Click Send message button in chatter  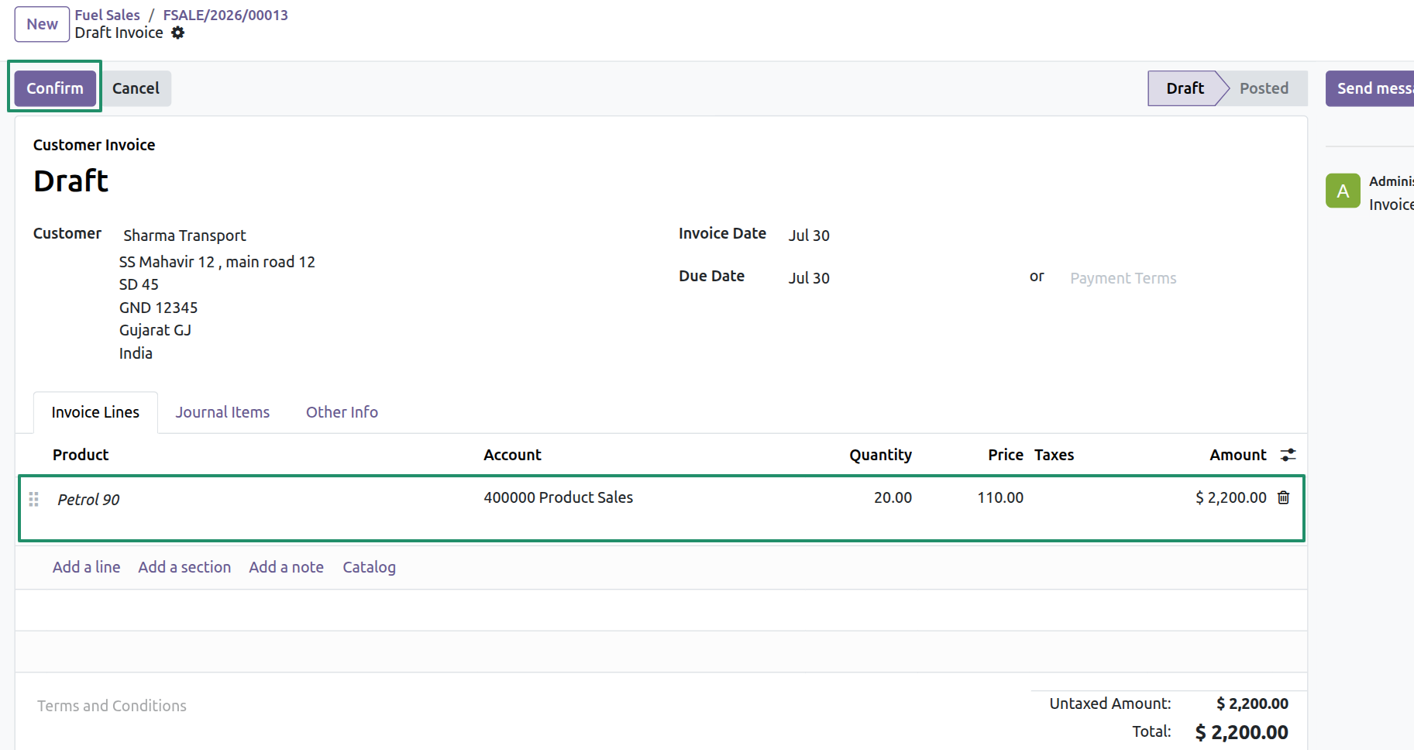[1370, 88]
